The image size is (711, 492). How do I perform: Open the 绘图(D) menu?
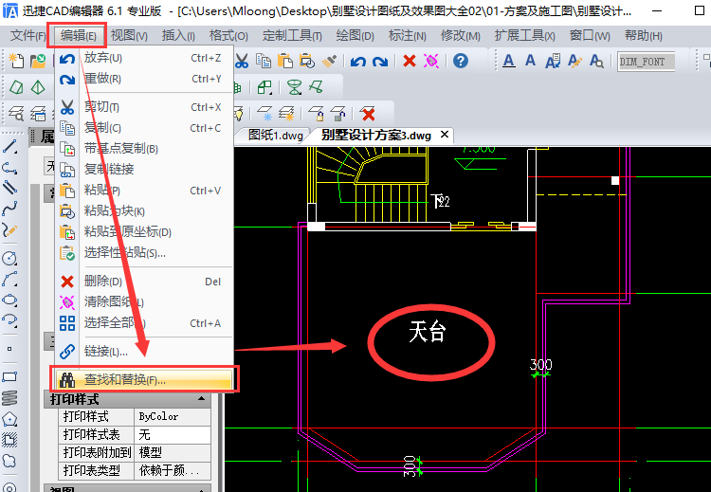coord(355,35)
